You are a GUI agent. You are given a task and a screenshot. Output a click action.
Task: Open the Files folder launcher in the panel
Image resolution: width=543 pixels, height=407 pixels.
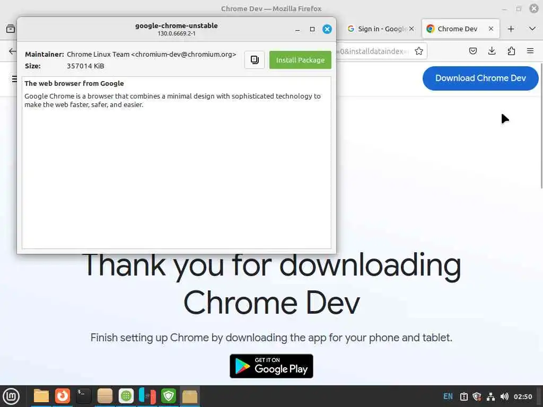point(41,396)
